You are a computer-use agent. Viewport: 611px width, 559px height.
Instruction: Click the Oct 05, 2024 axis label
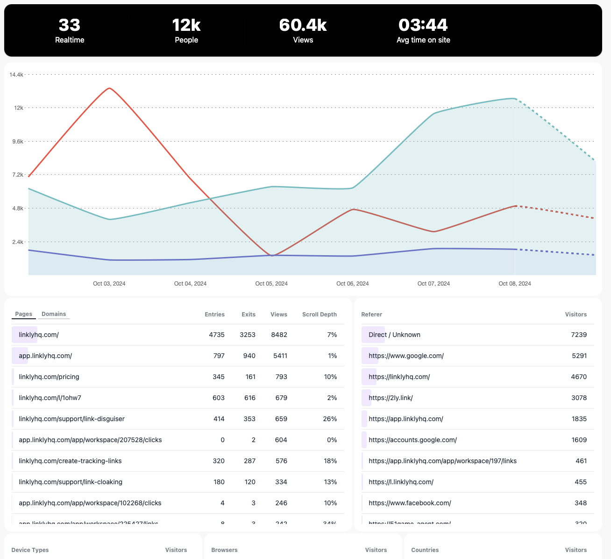(271, 284)
